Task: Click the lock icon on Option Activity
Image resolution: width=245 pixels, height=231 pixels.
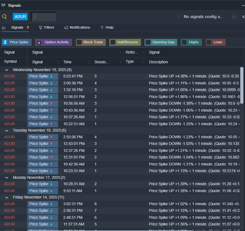Action: 39,42
